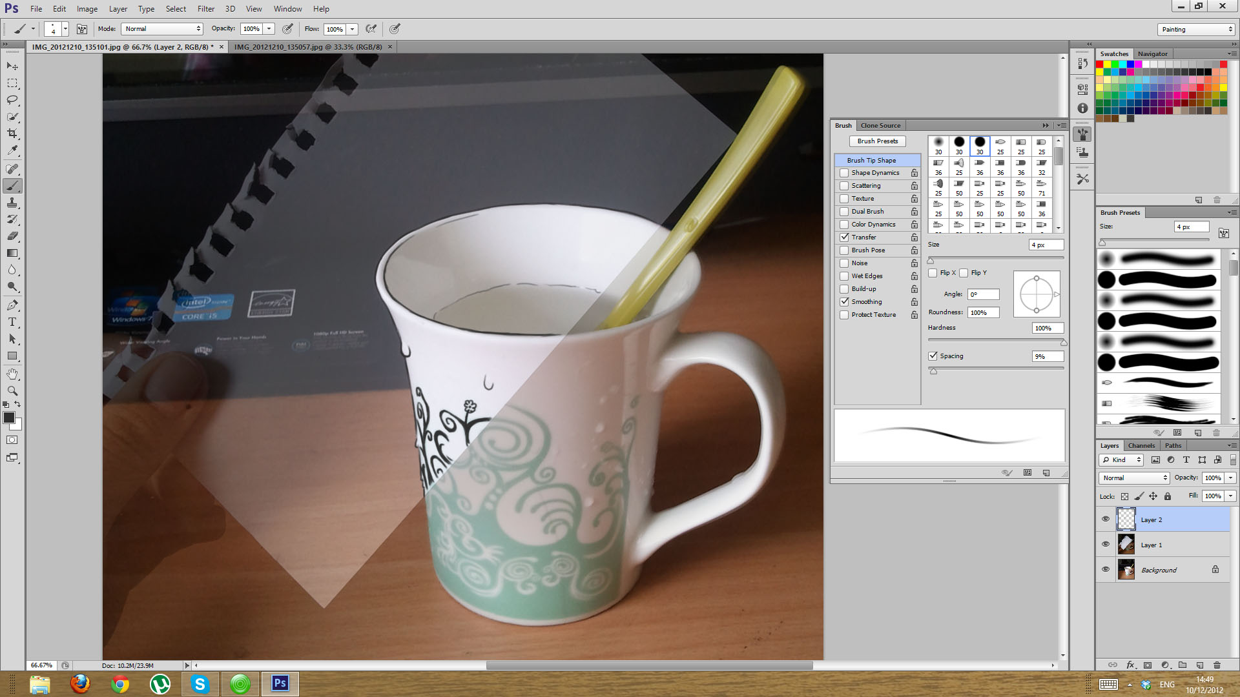Select the History Brush tool
Screen dimensions: 1240x697
(x=12, y=219)
